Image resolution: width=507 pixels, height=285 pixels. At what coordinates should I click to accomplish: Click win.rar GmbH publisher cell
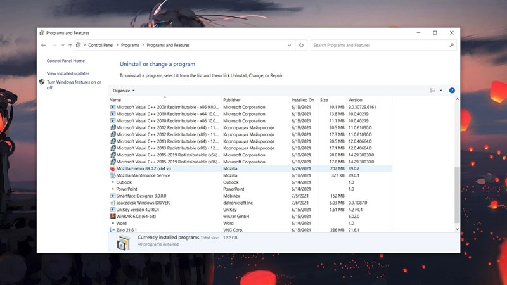coord(236,217)
